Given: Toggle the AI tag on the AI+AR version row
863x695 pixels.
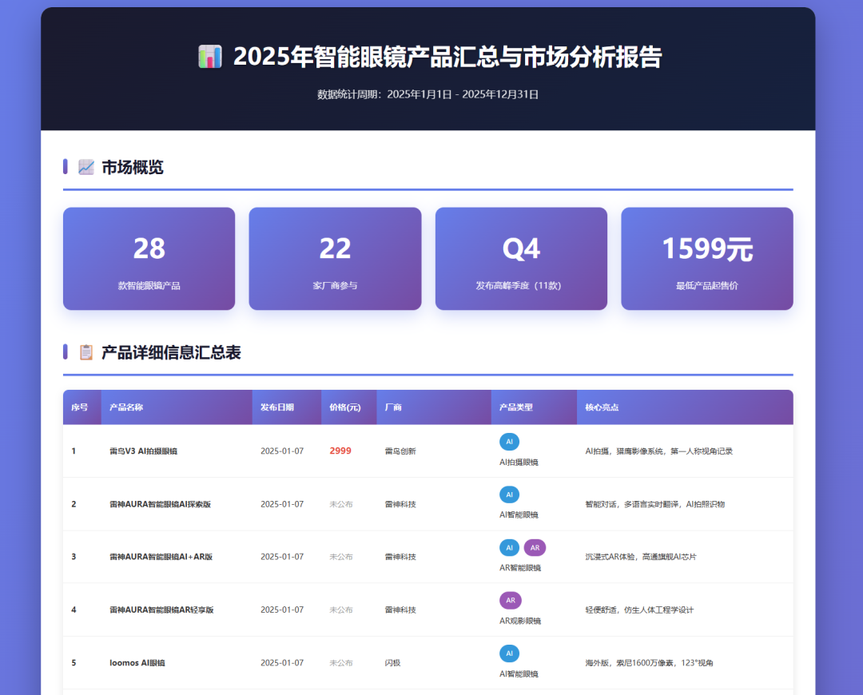Looking at the screenshot, I should pyautogui.click(x=509, y=547).
